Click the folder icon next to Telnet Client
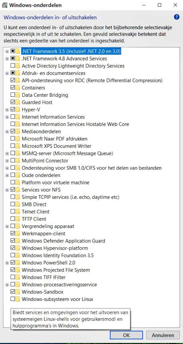This screenshot has width=183, height=344. pyautogui.click(x=18, y=212)
